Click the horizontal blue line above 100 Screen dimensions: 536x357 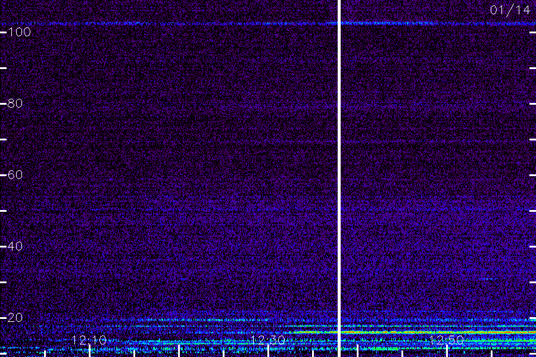click(x=268, y=24)
